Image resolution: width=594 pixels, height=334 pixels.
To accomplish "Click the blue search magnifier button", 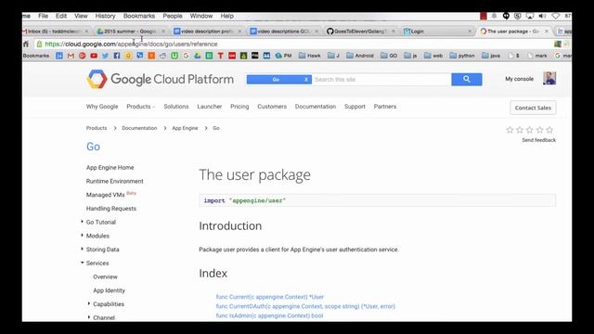I will tap(467, 79).
